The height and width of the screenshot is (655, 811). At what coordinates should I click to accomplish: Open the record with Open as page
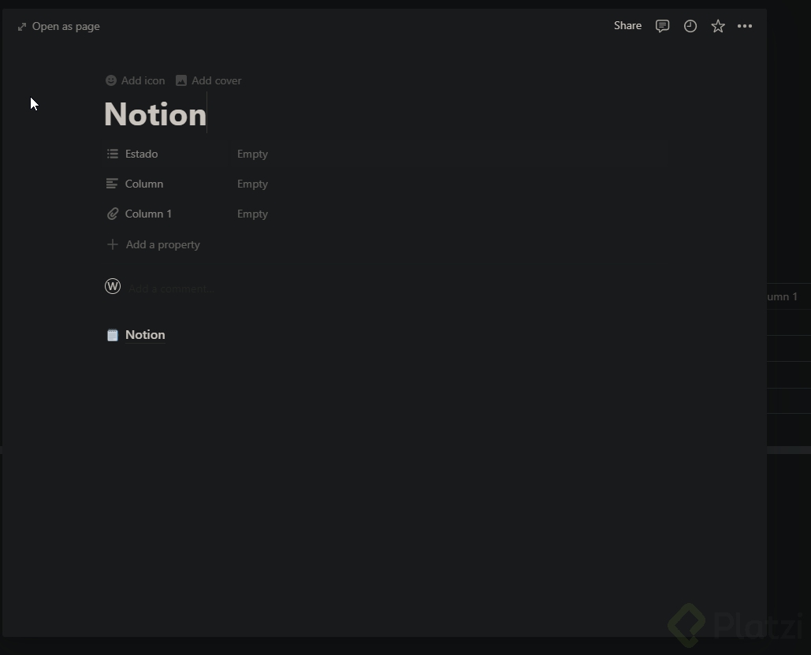point(58,26)
